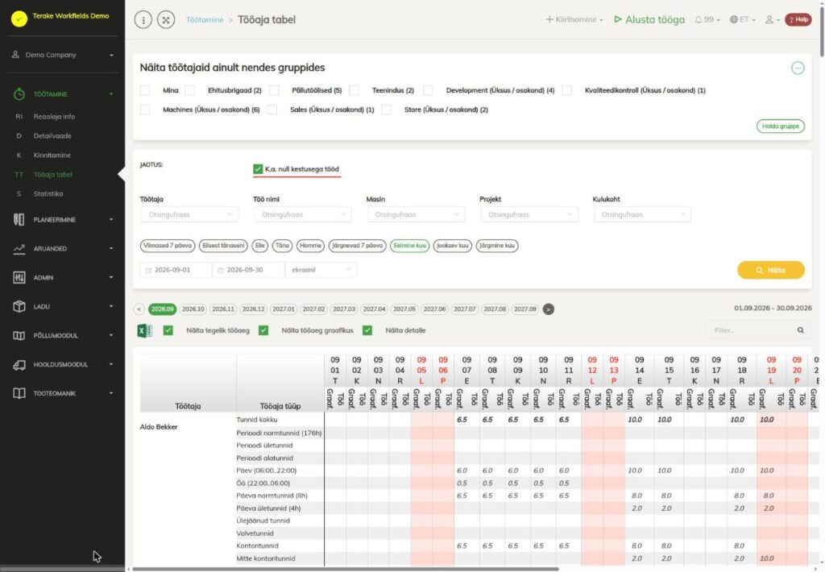This screenshot has height=572, width=825.
Task: Click the yellow Näita button
Action: pyautogui.click(x=771, y=270)
